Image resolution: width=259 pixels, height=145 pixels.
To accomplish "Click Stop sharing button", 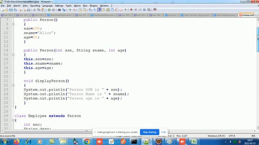I will tap(149, 132).
